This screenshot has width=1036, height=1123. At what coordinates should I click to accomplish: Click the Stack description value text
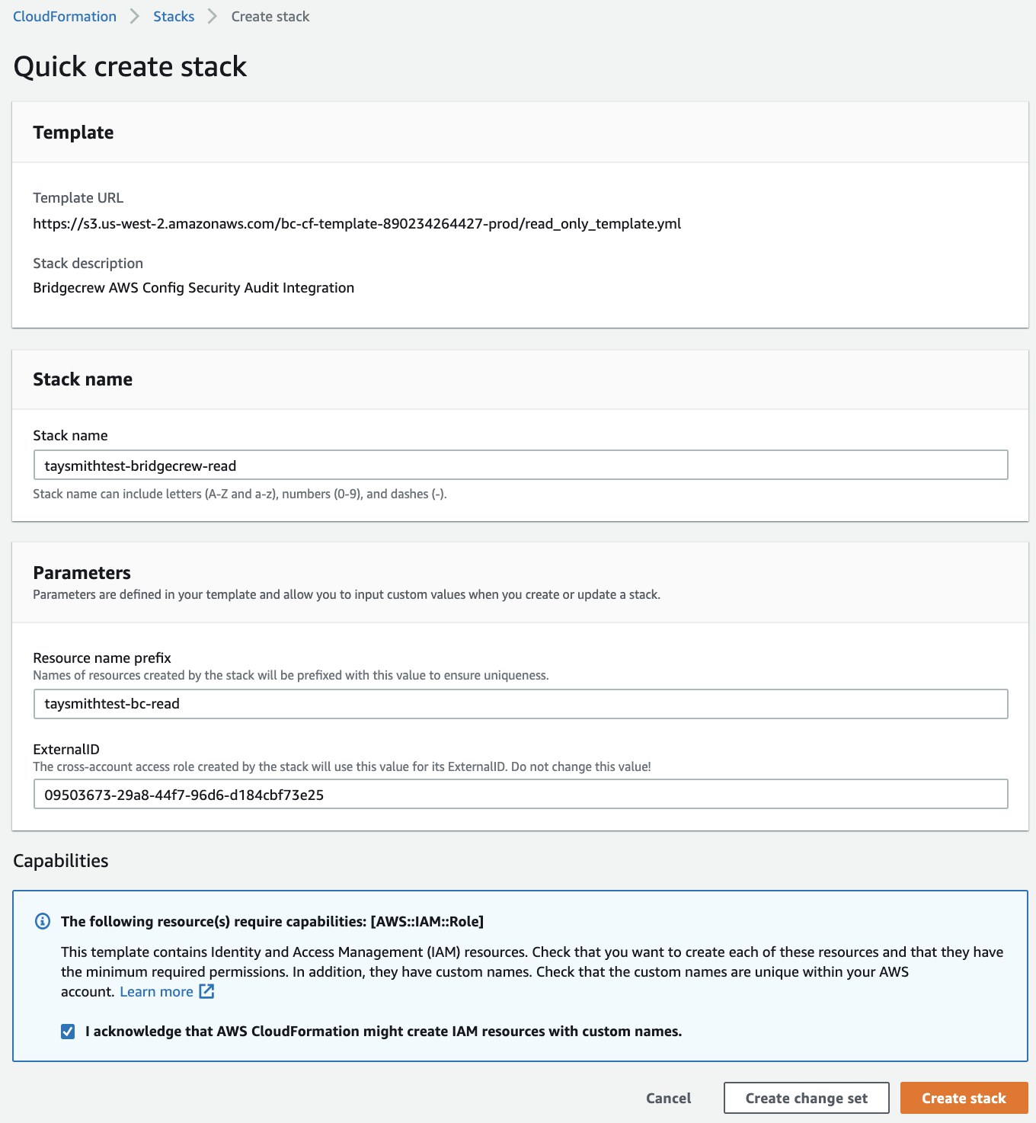tap(193, 287)
